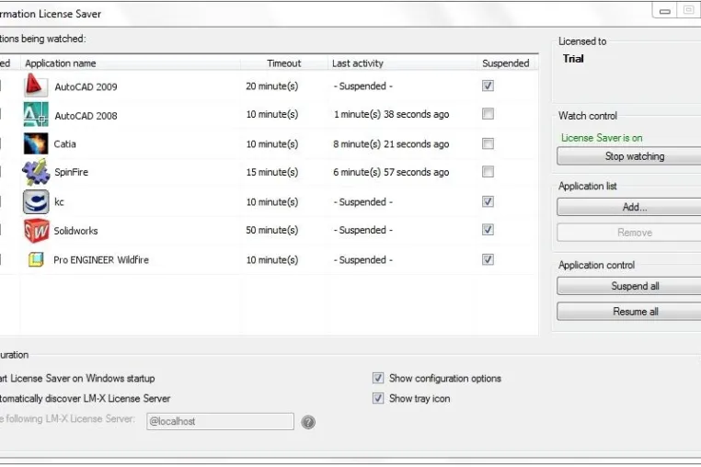The width and height of the screenshot is (701, 467).
Task: Select Pro ENGINEER Wildfire row name
Action: click(101, 259)
